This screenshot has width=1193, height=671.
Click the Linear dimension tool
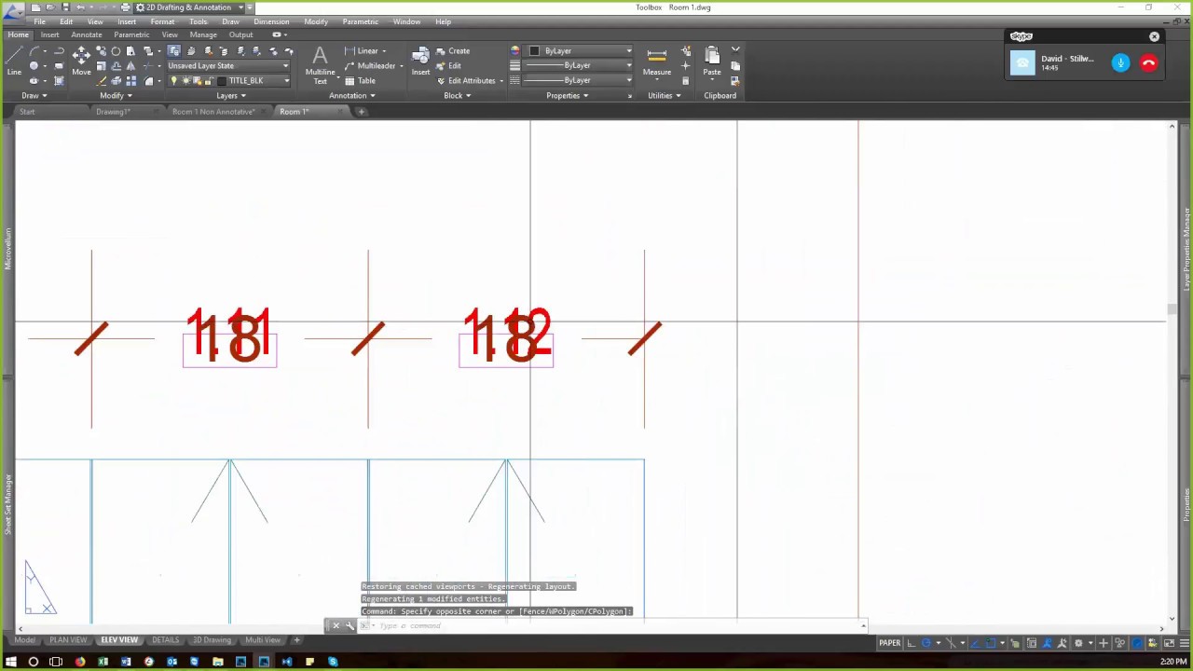[x=363, y=51]
